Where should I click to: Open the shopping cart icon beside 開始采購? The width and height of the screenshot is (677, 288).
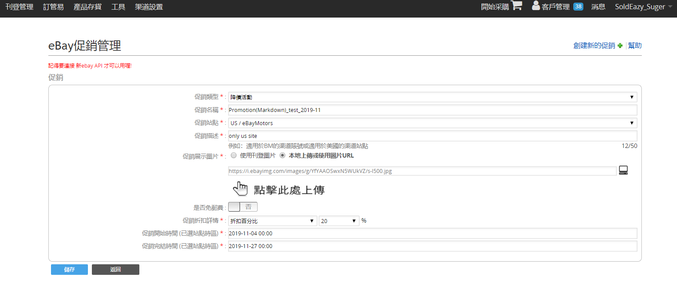(x=517, y=6)
